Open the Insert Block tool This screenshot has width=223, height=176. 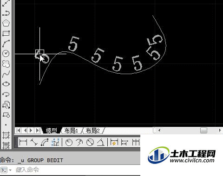click(x=6, y=105)
